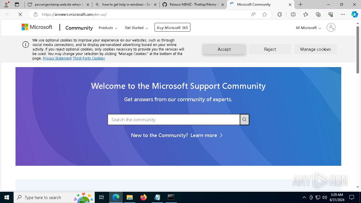Toggle Split screen icon
The width and height of the screenshot is (361, 203).
293,14
